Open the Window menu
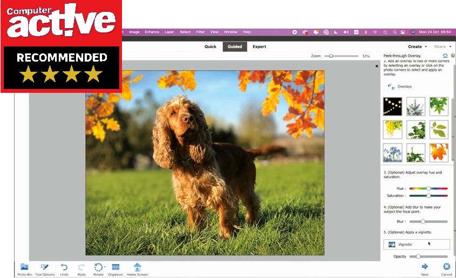Viewport: 456px width, 278px height. [230, 32]
